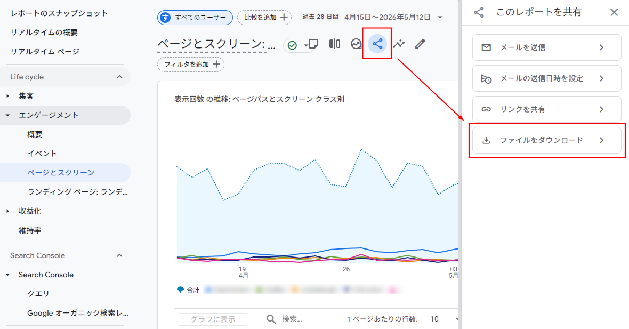Click the search magnifier icon

pyautogui.click(x=271, y=319)
